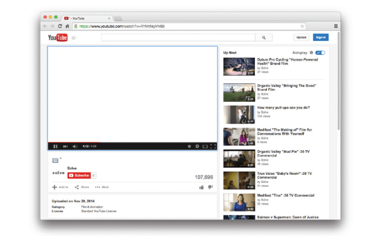Like the video with thumbs up
The width and height of the screenshot is (377, 236).
(x=202, y=187)
